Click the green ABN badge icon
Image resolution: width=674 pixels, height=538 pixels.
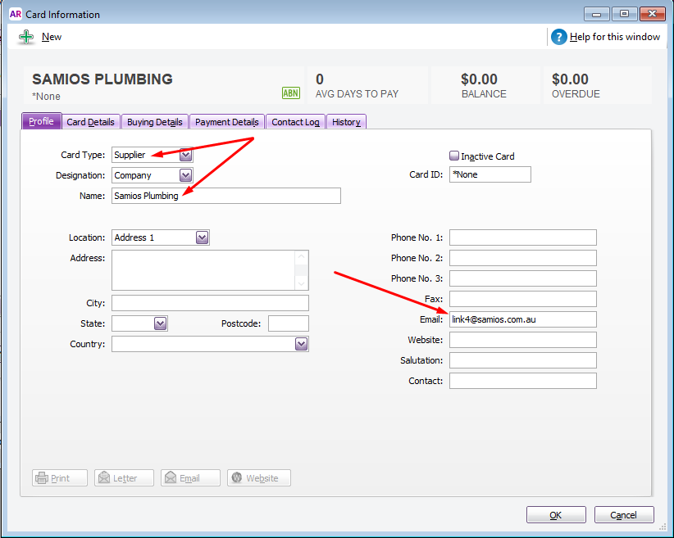pos(291,93)
